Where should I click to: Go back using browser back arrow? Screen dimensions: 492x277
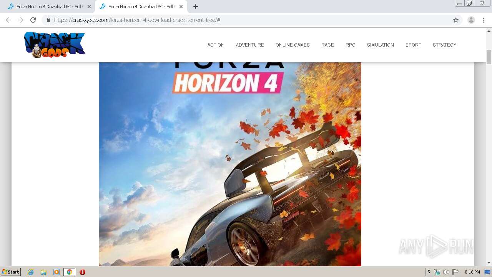click(8, 20)
